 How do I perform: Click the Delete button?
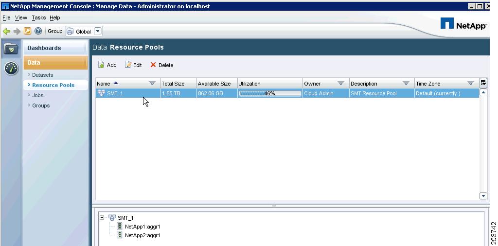click(x=161, y=65)
